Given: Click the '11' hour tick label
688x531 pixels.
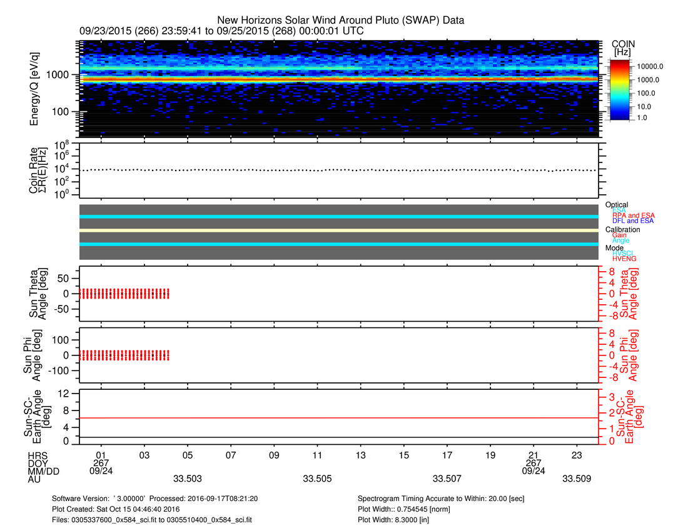Looking at the screenshot, I should (x=318, y=455).
